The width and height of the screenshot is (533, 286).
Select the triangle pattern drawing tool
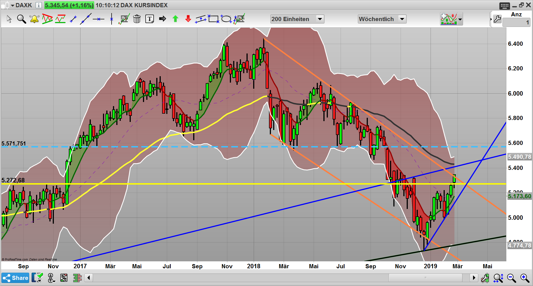tap(47, 19)
